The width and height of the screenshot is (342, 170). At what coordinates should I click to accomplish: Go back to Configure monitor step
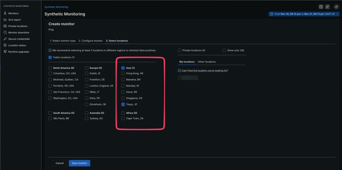tap(91, 41)
